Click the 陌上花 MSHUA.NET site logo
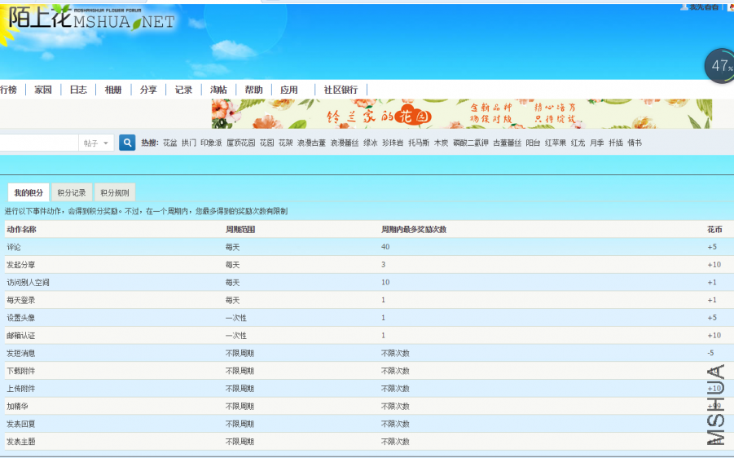 [x=90, y=20]
